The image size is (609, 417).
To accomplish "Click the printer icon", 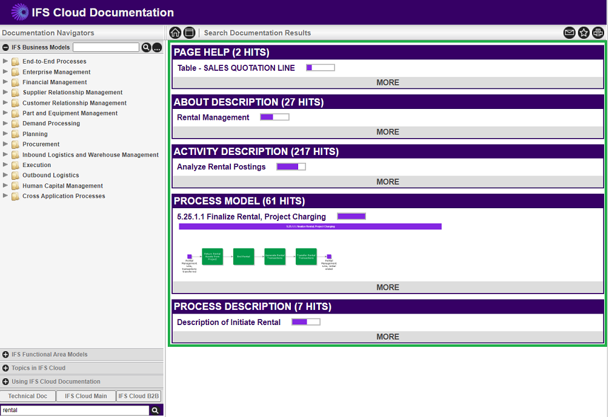I will (x=597, y=33).
